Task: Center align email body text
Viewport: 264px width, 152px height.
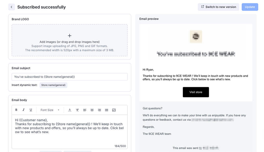Action: pyautogui.click(x=92, y=110)
